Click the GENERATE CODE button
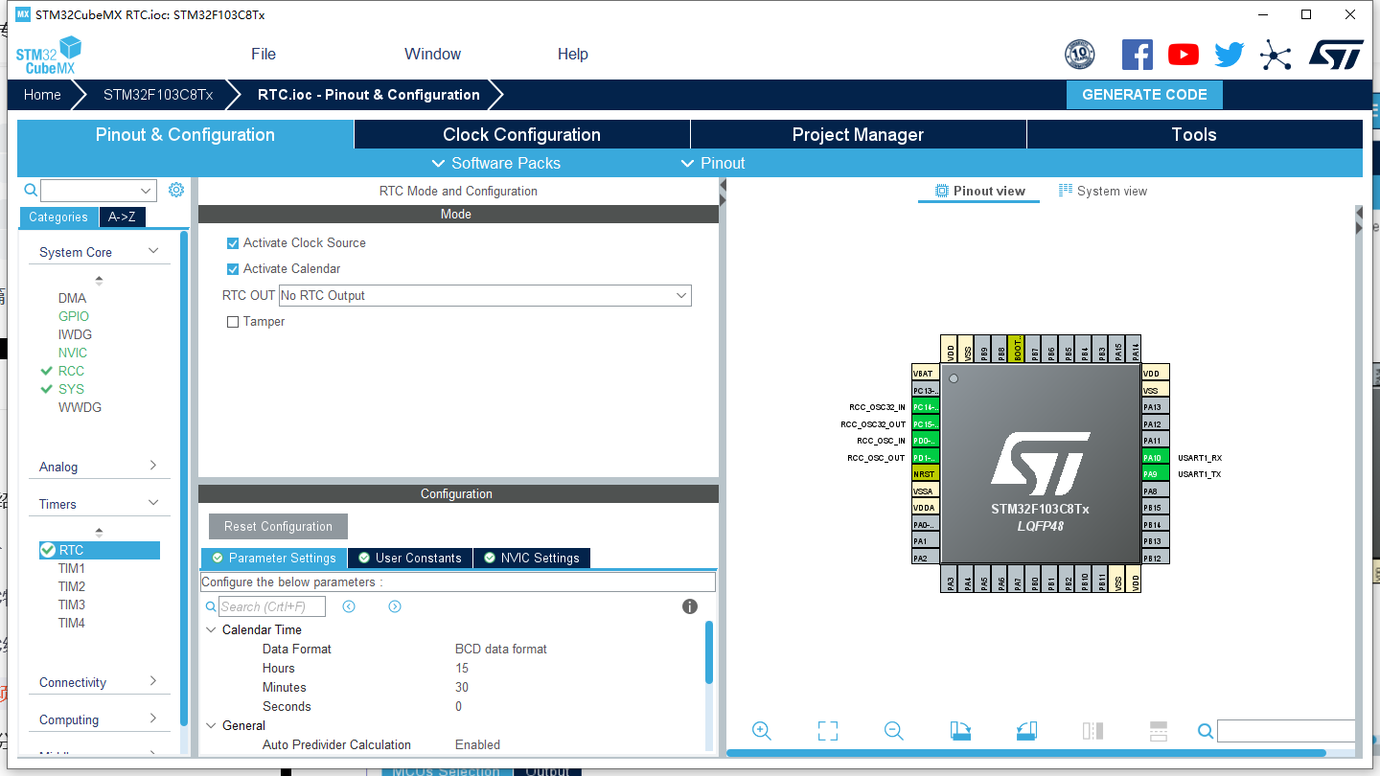Image resolution: width=1380 pixels, height=776 pixels. coord(1144,94)
